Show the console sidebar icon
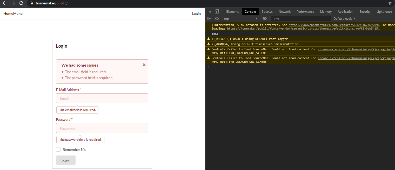This screenshot has width=395, height=170. (209, 18)
